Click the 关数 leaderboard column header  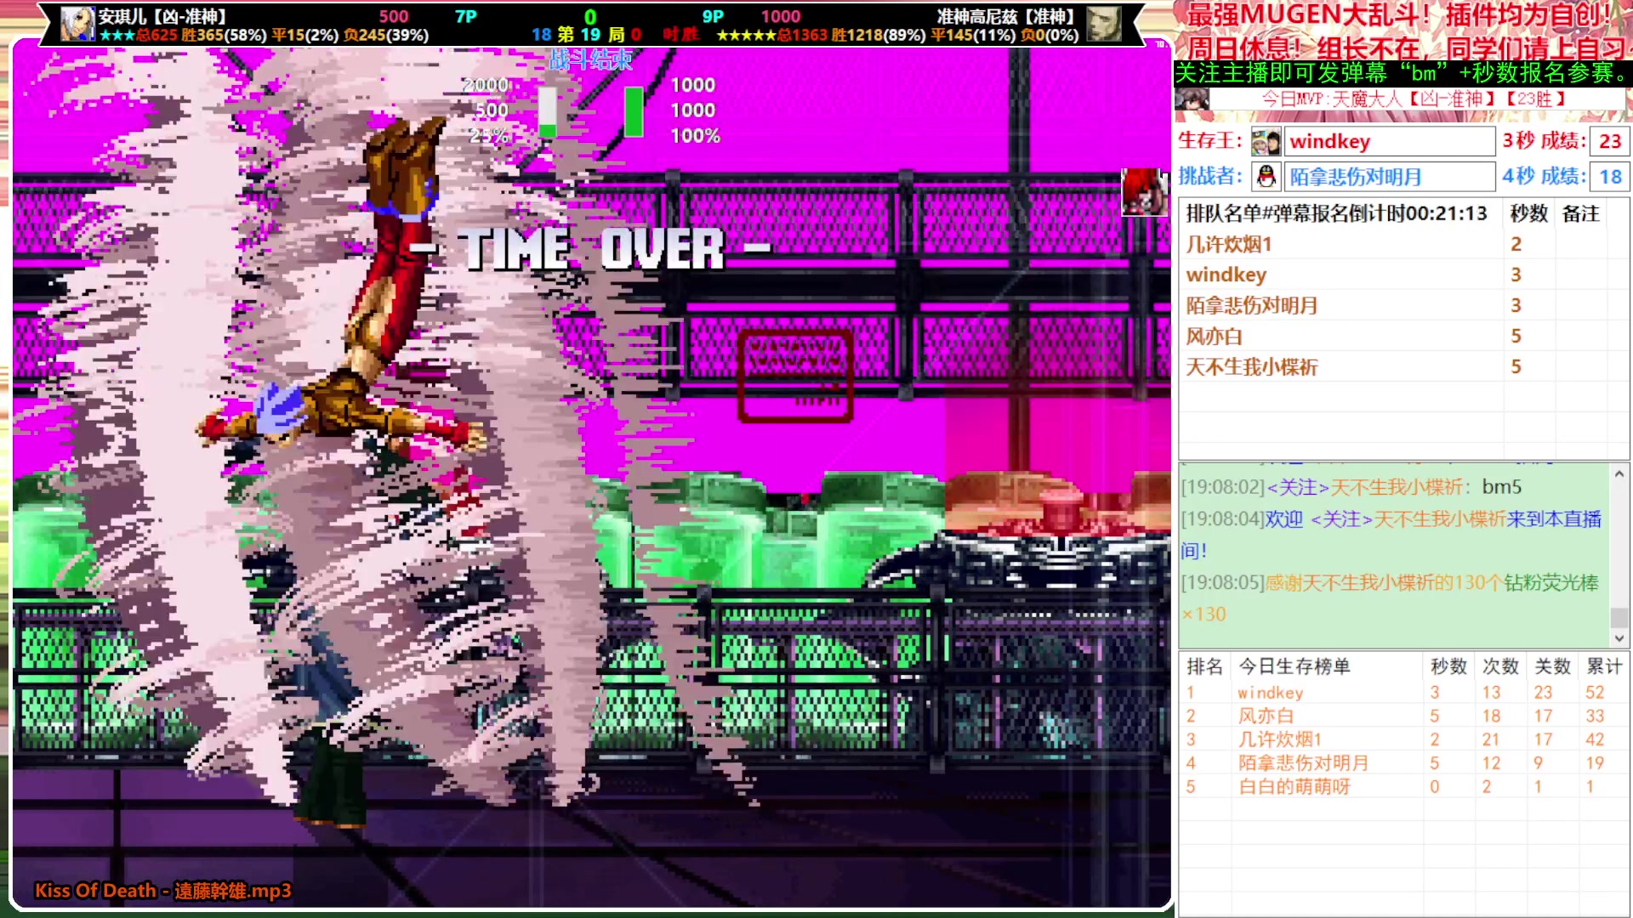1552,666
